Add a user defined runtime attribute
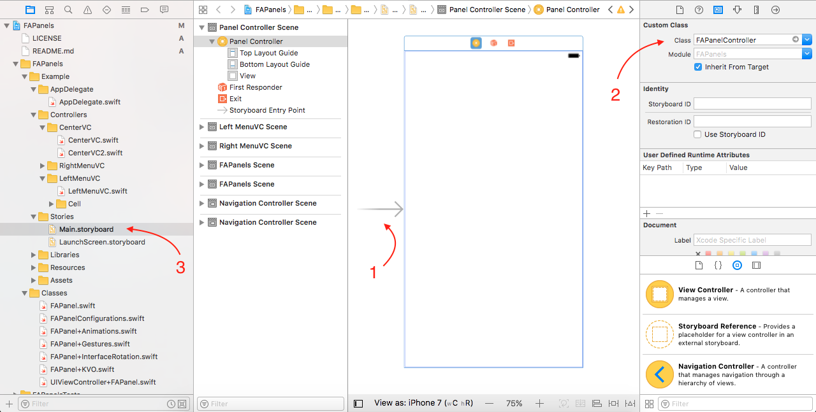Image resolution: width=816 pixels, height=412 pixels. 647,213
